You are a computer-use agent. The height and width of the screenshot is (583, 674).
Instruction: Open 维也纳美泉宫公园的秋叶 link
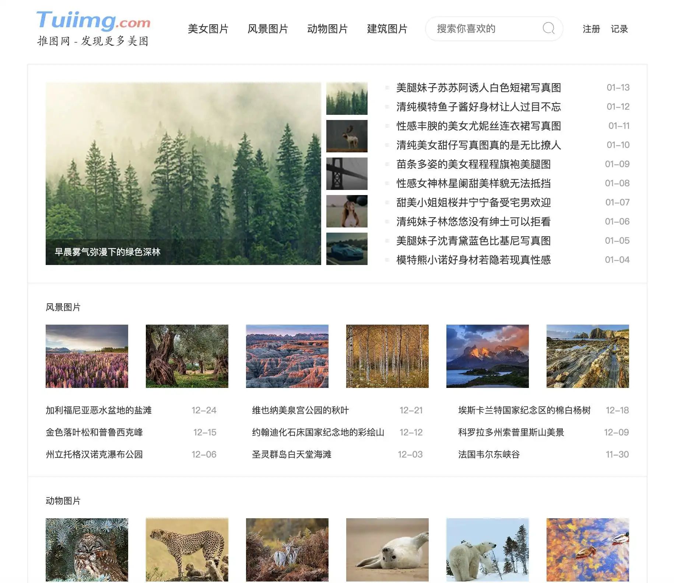tap(301, 410)
